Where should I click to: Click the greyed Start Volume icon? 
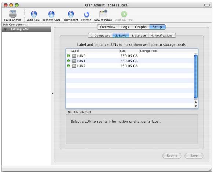124,14
